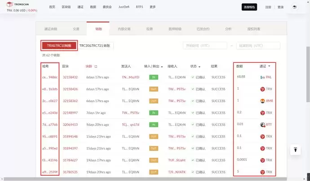This screenshot has width=310, height=181.
Task: Click the BTT token icon
Action: point(262,125)
